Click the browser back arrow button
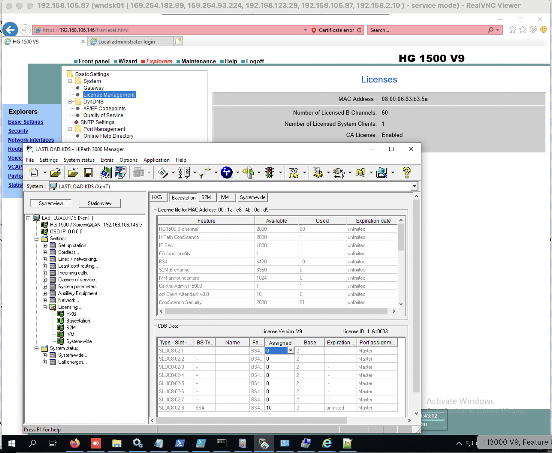 (x=10, y=30)
